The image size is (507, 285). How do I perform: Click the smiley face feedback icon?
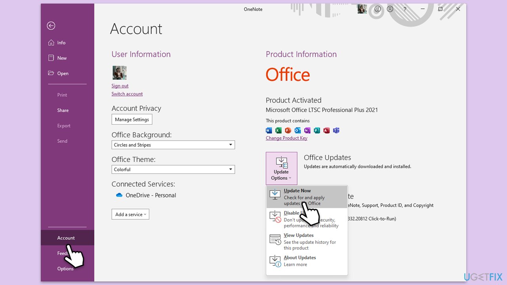point(377,9)
